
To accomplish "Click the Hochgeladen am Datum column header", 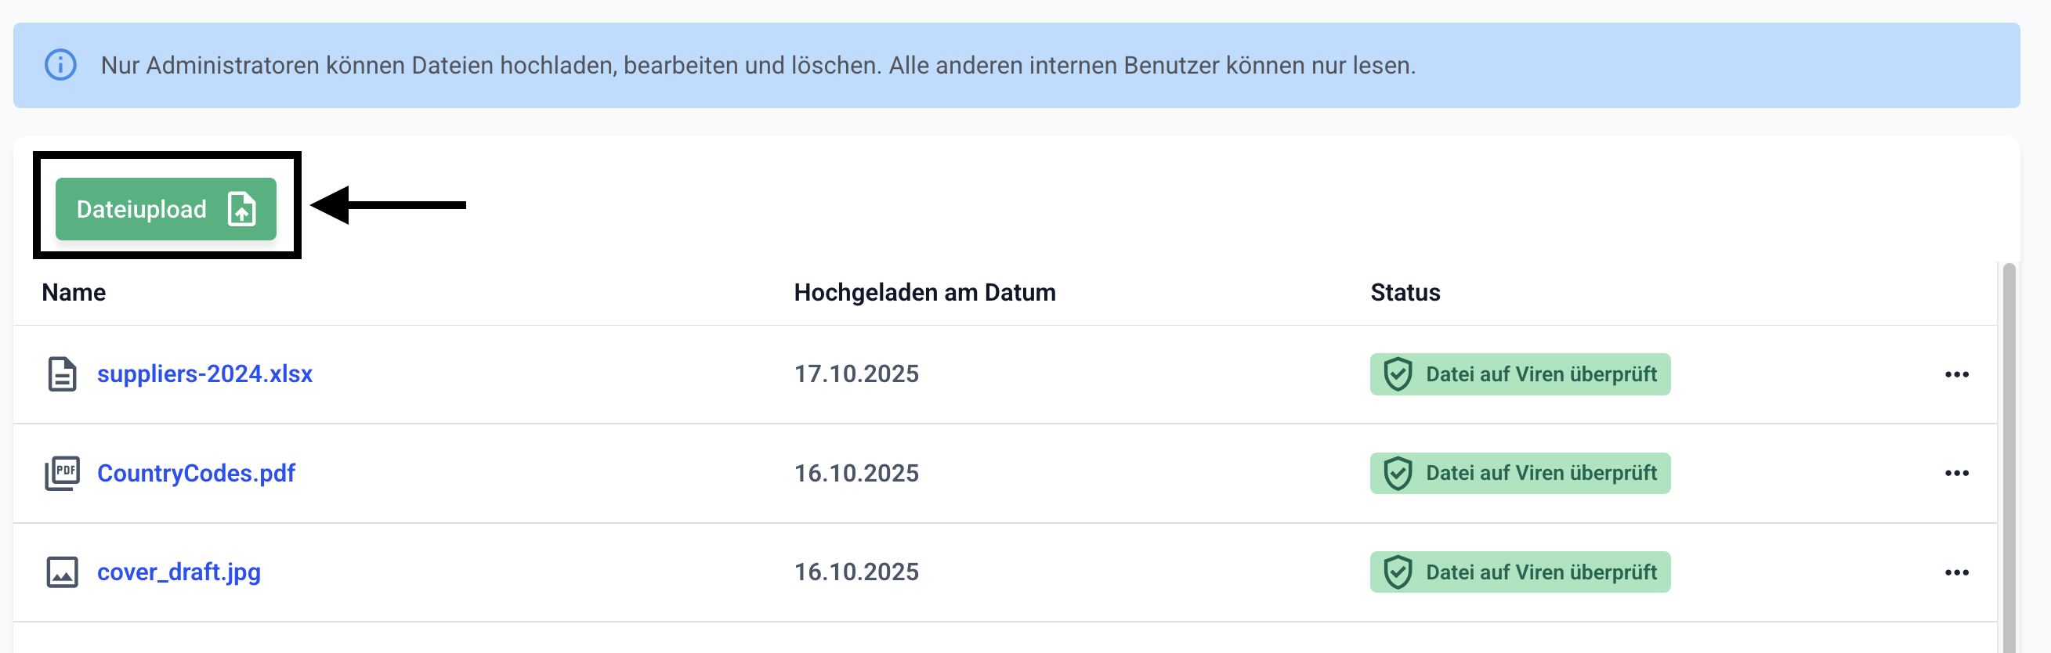I will pos(924,293).
